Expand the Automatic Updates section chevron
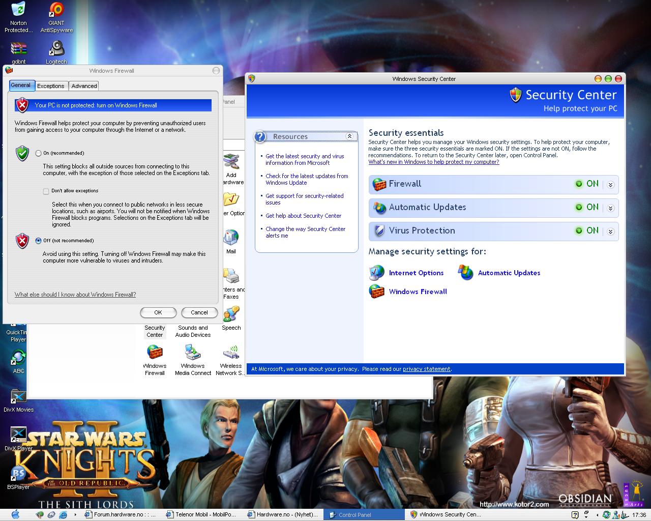 [610, 208]
